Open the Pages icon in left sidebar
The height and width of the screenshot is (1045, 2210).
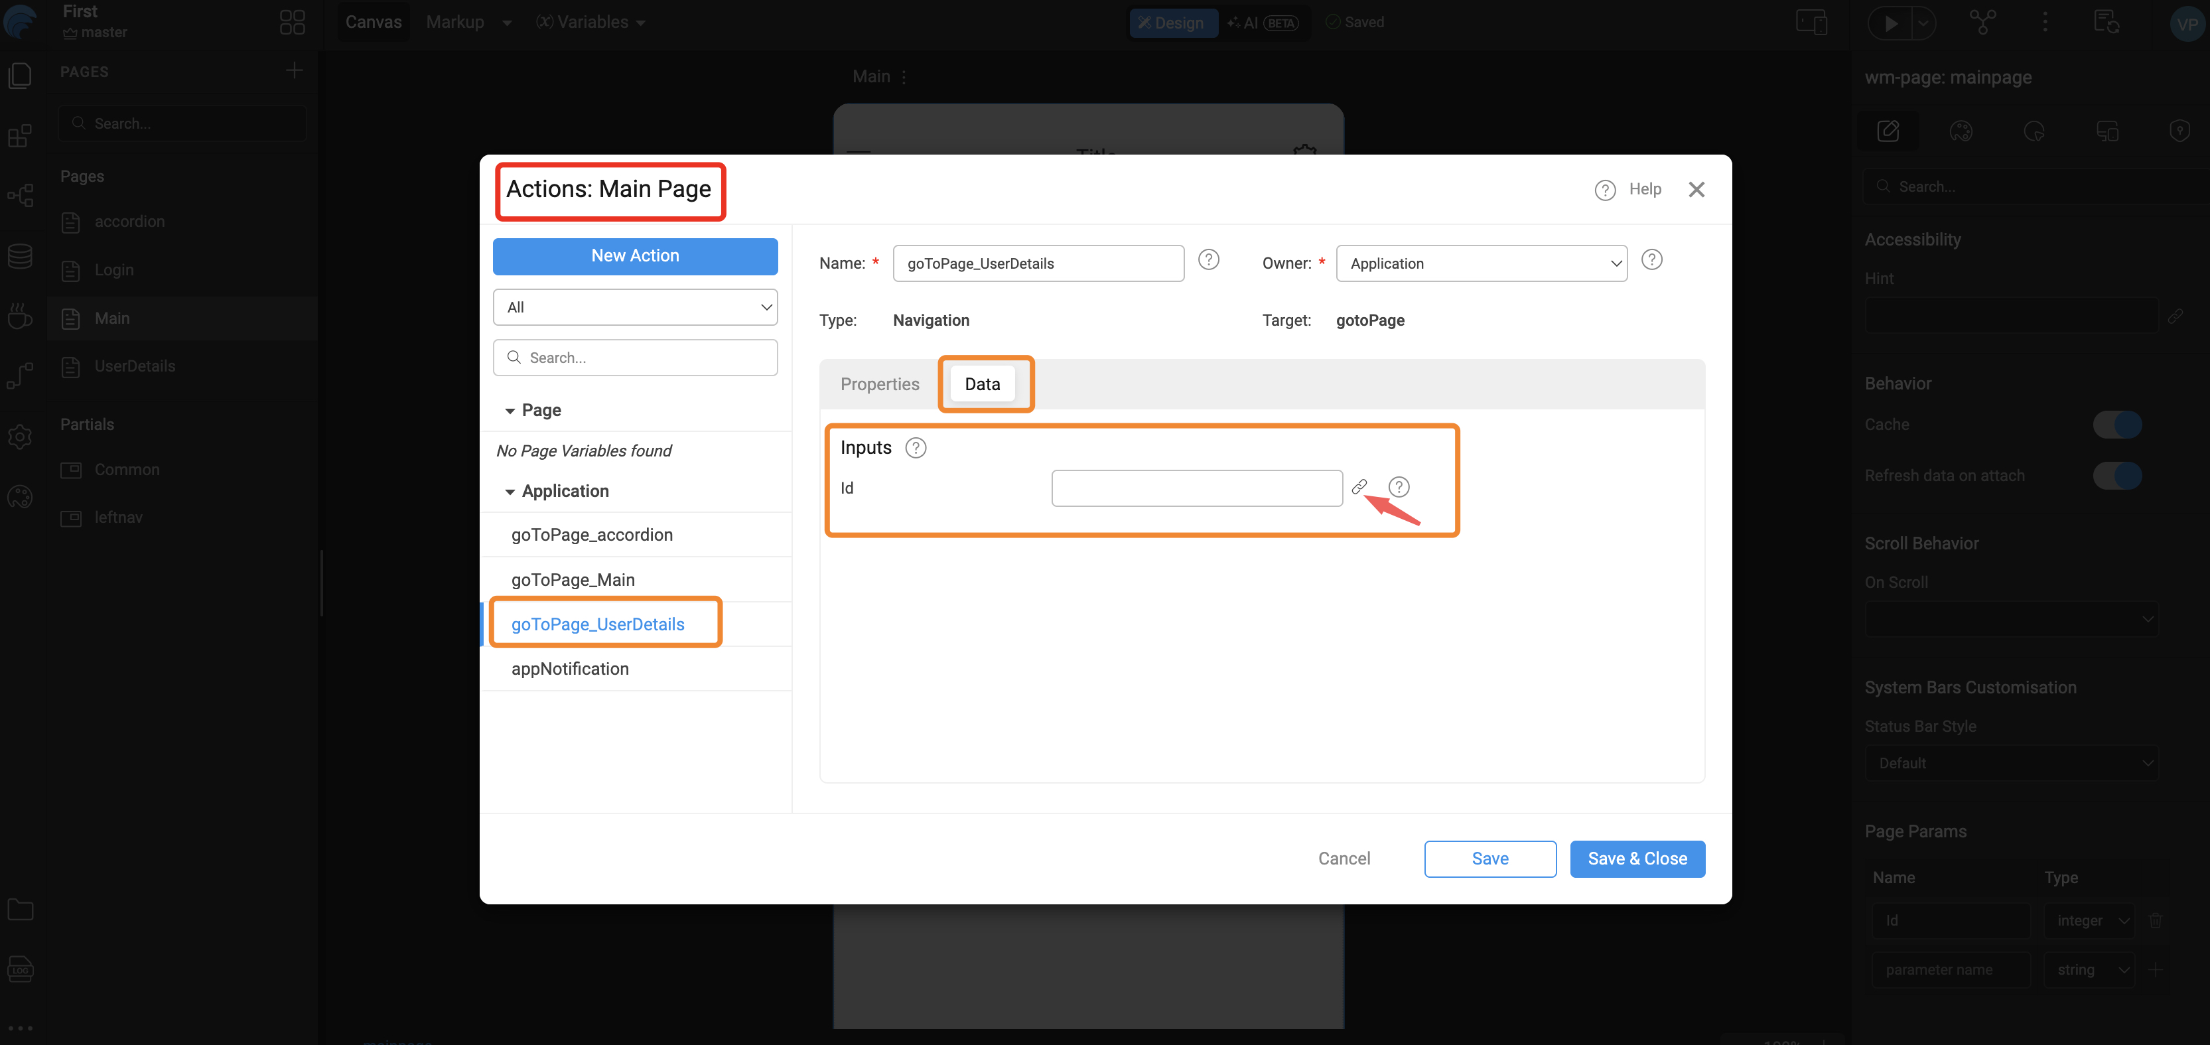[20, 76]
